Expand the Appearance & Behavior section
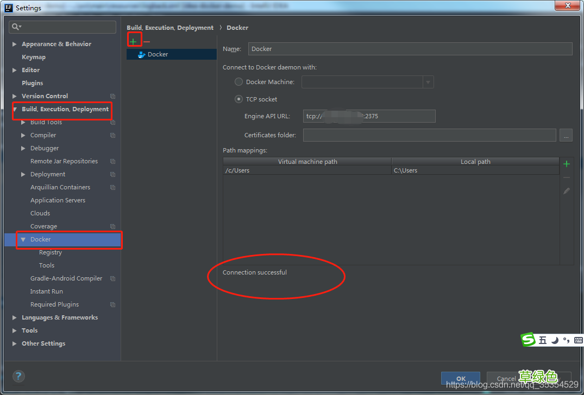This screenshot has width=584, height=395. pos(15,44)
